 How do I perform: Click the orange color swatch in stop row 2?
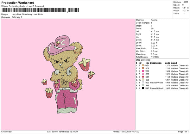143,68
